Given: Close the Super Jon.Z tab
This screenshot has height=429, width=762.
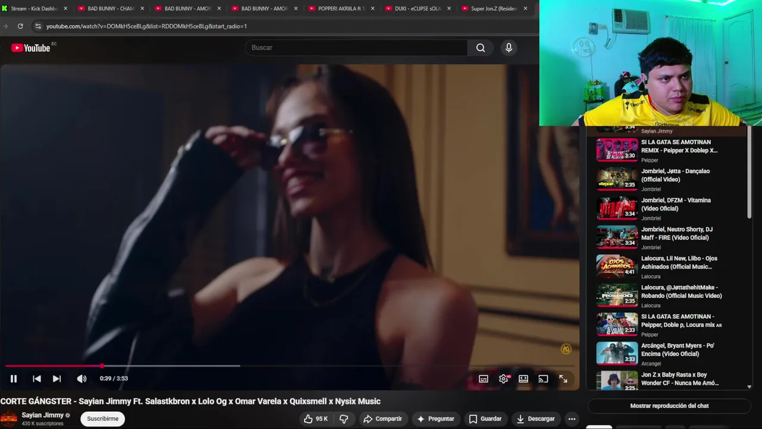Looking at the screenshot, I should 526,8.
